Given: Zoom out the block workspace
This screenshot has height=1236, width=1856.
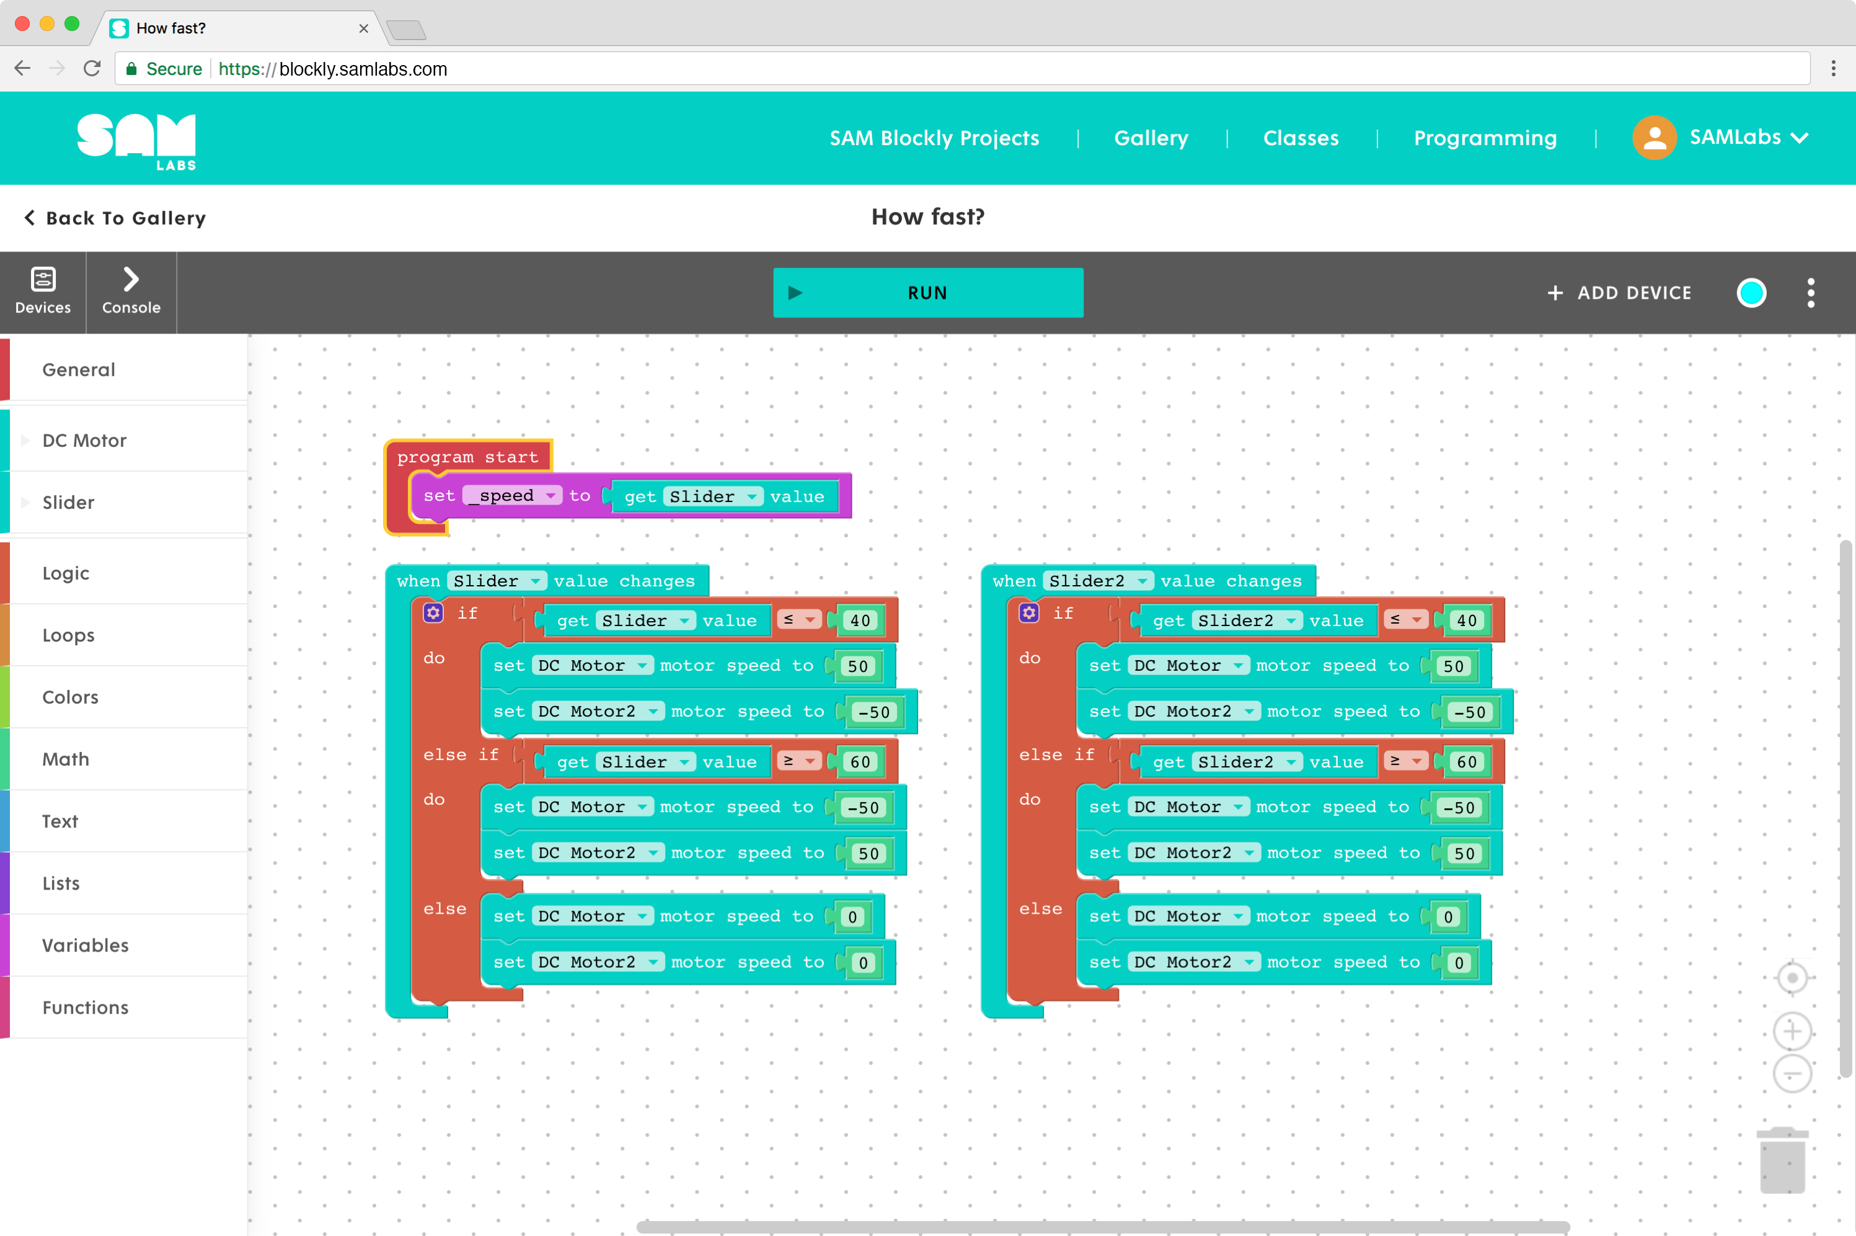Looking at the screenshot, I should coord(1792,1074).
